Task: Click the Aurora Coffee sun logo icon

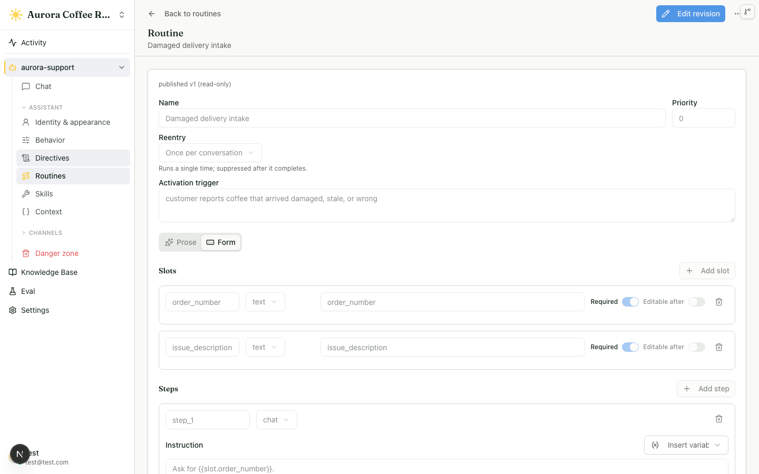Action: tap(16, 15)
